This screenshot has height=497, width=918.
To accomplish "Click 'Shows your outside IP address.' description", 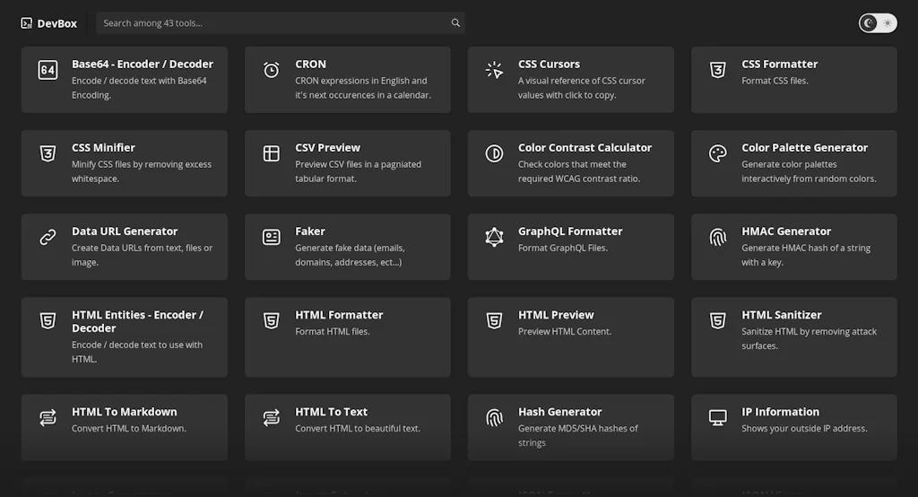I will 804,429.
